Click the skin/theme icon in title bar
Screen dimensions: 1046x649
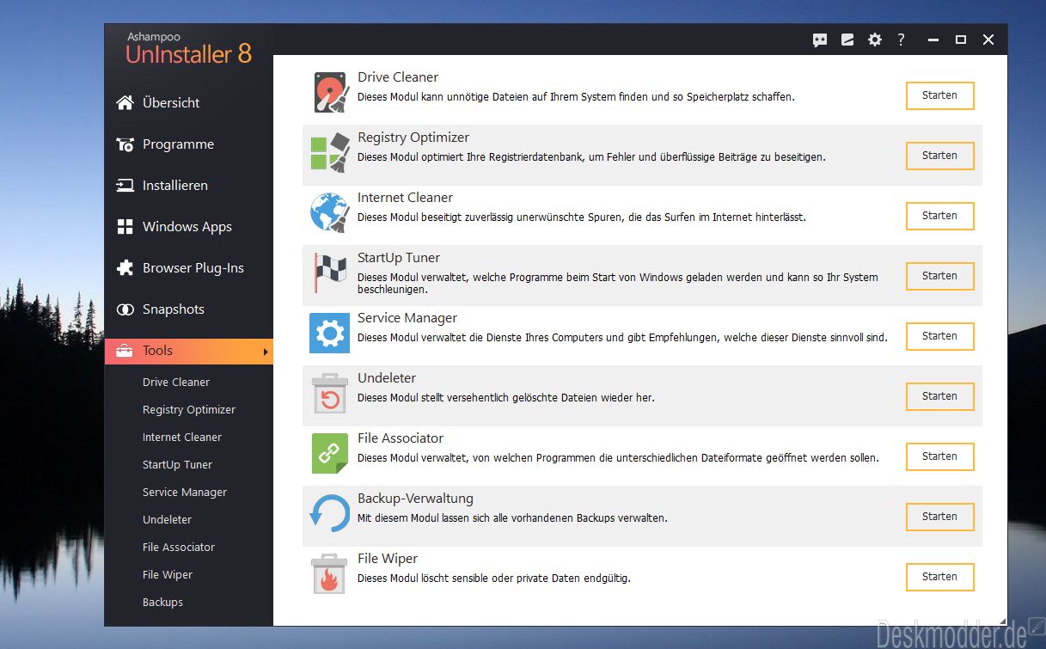pos(847,40)
